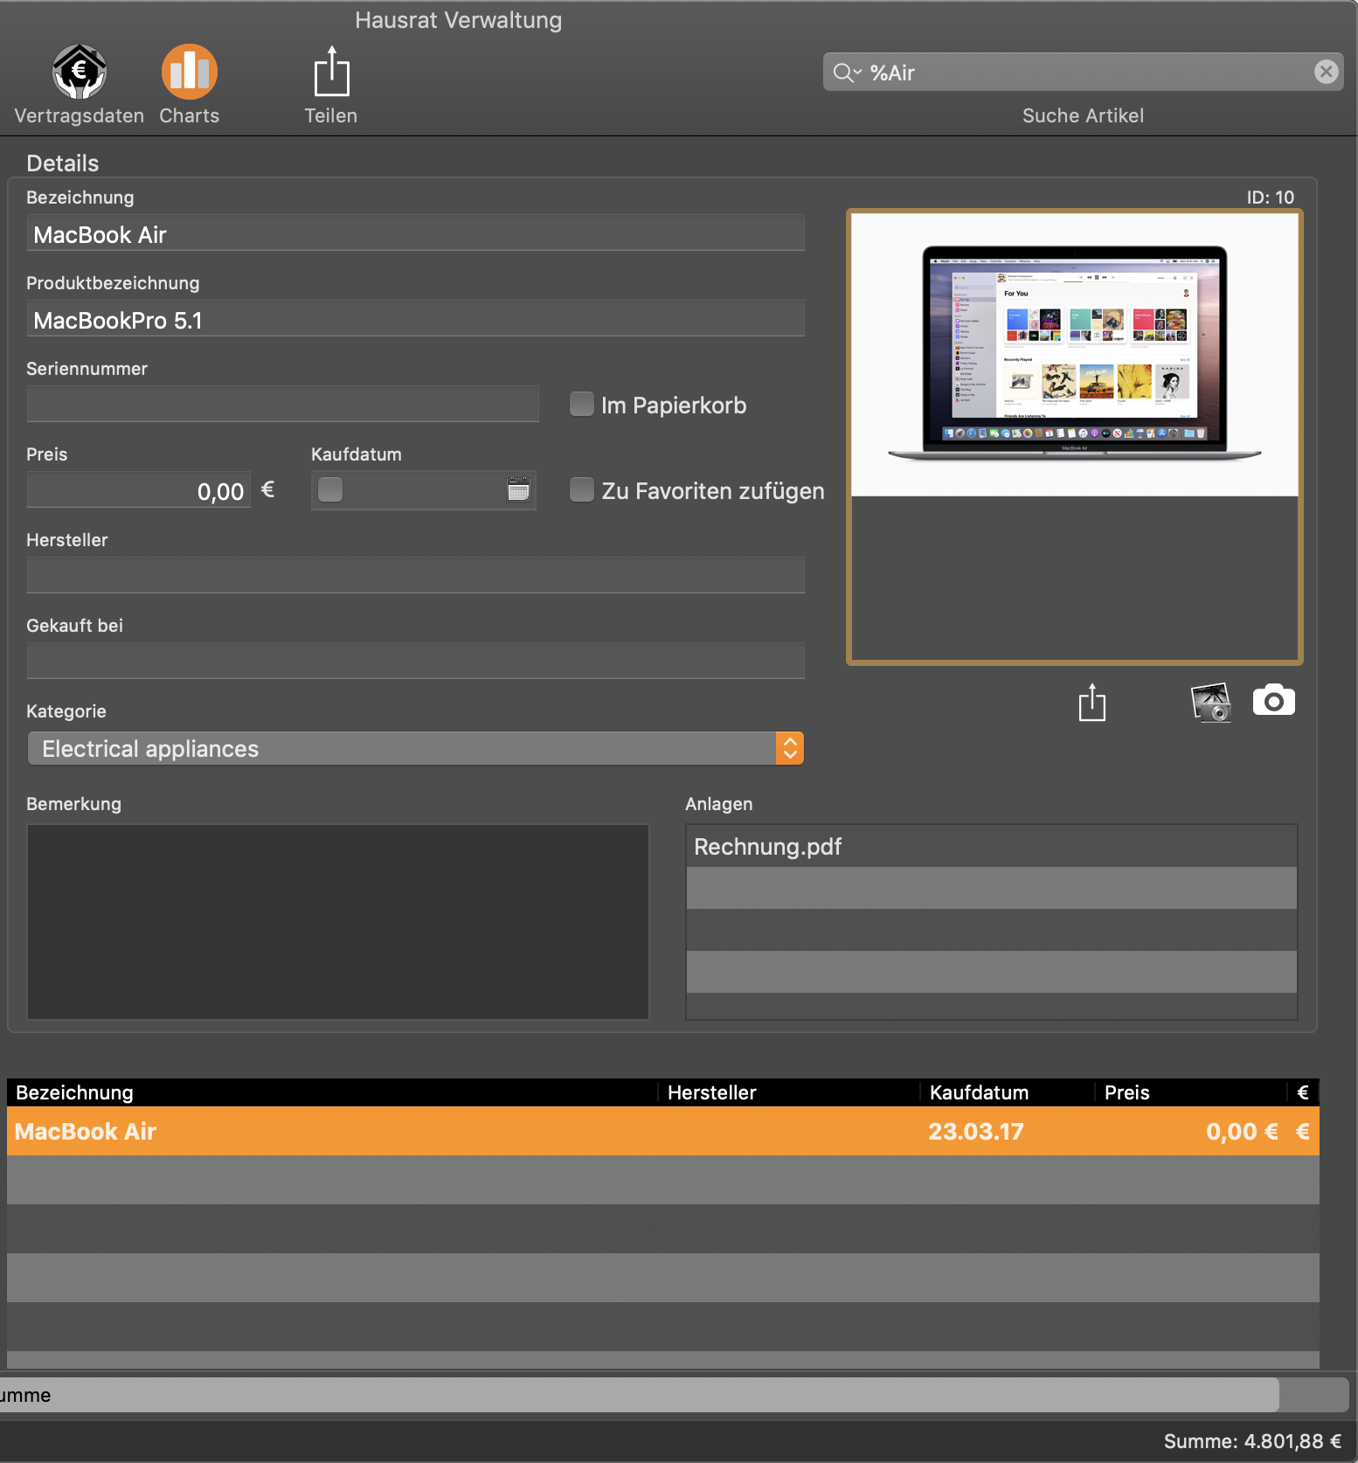Click the ID: 10 label
Image resolution: width=1358 pixels, height=1463 pixels.
pos(1271,198)
